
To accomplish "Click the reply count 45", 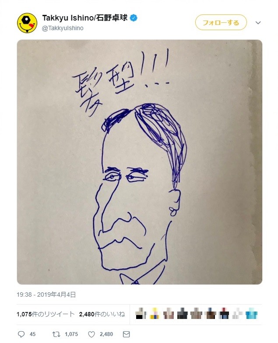I will tap(32, 334).
